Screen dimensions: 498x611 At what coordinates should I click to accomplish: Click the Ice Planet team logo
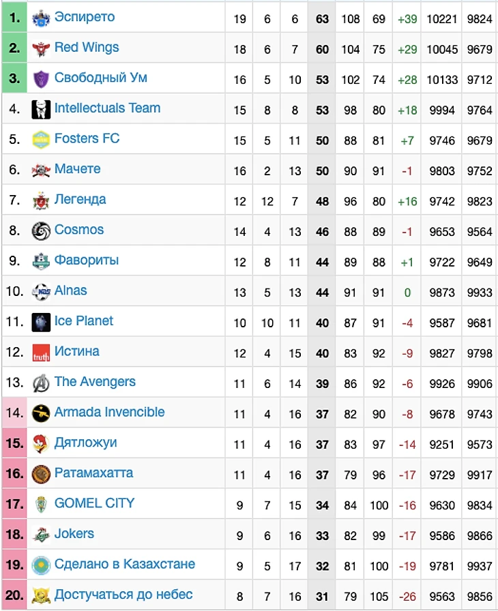(41, 322)
